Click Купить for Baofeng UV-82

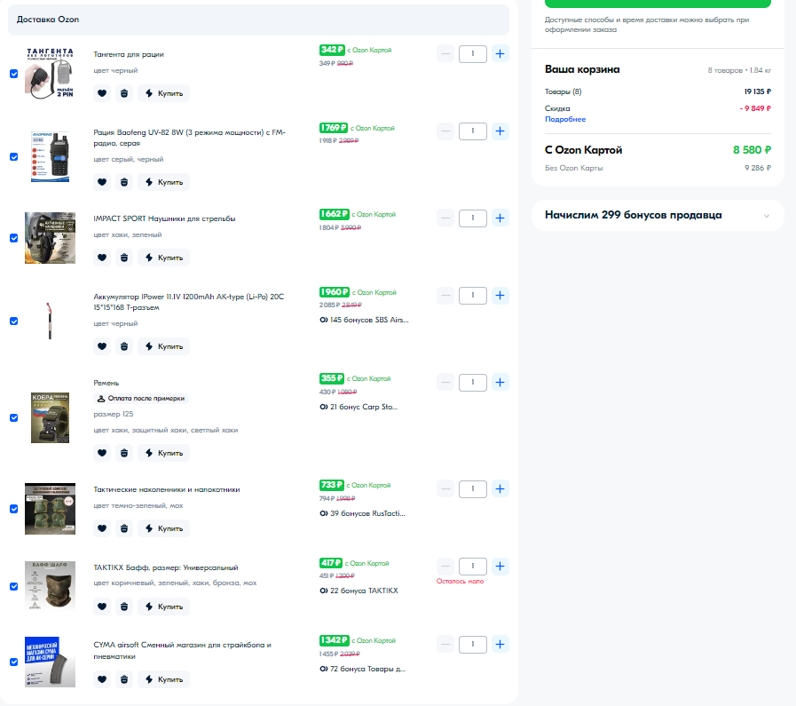click(163, 182)
